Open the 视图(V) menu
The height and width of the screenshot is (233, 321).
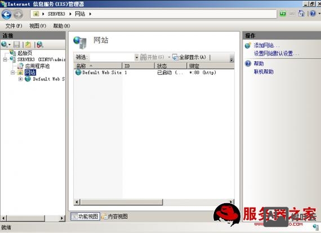pyautogui.click(x=38, y=26)
